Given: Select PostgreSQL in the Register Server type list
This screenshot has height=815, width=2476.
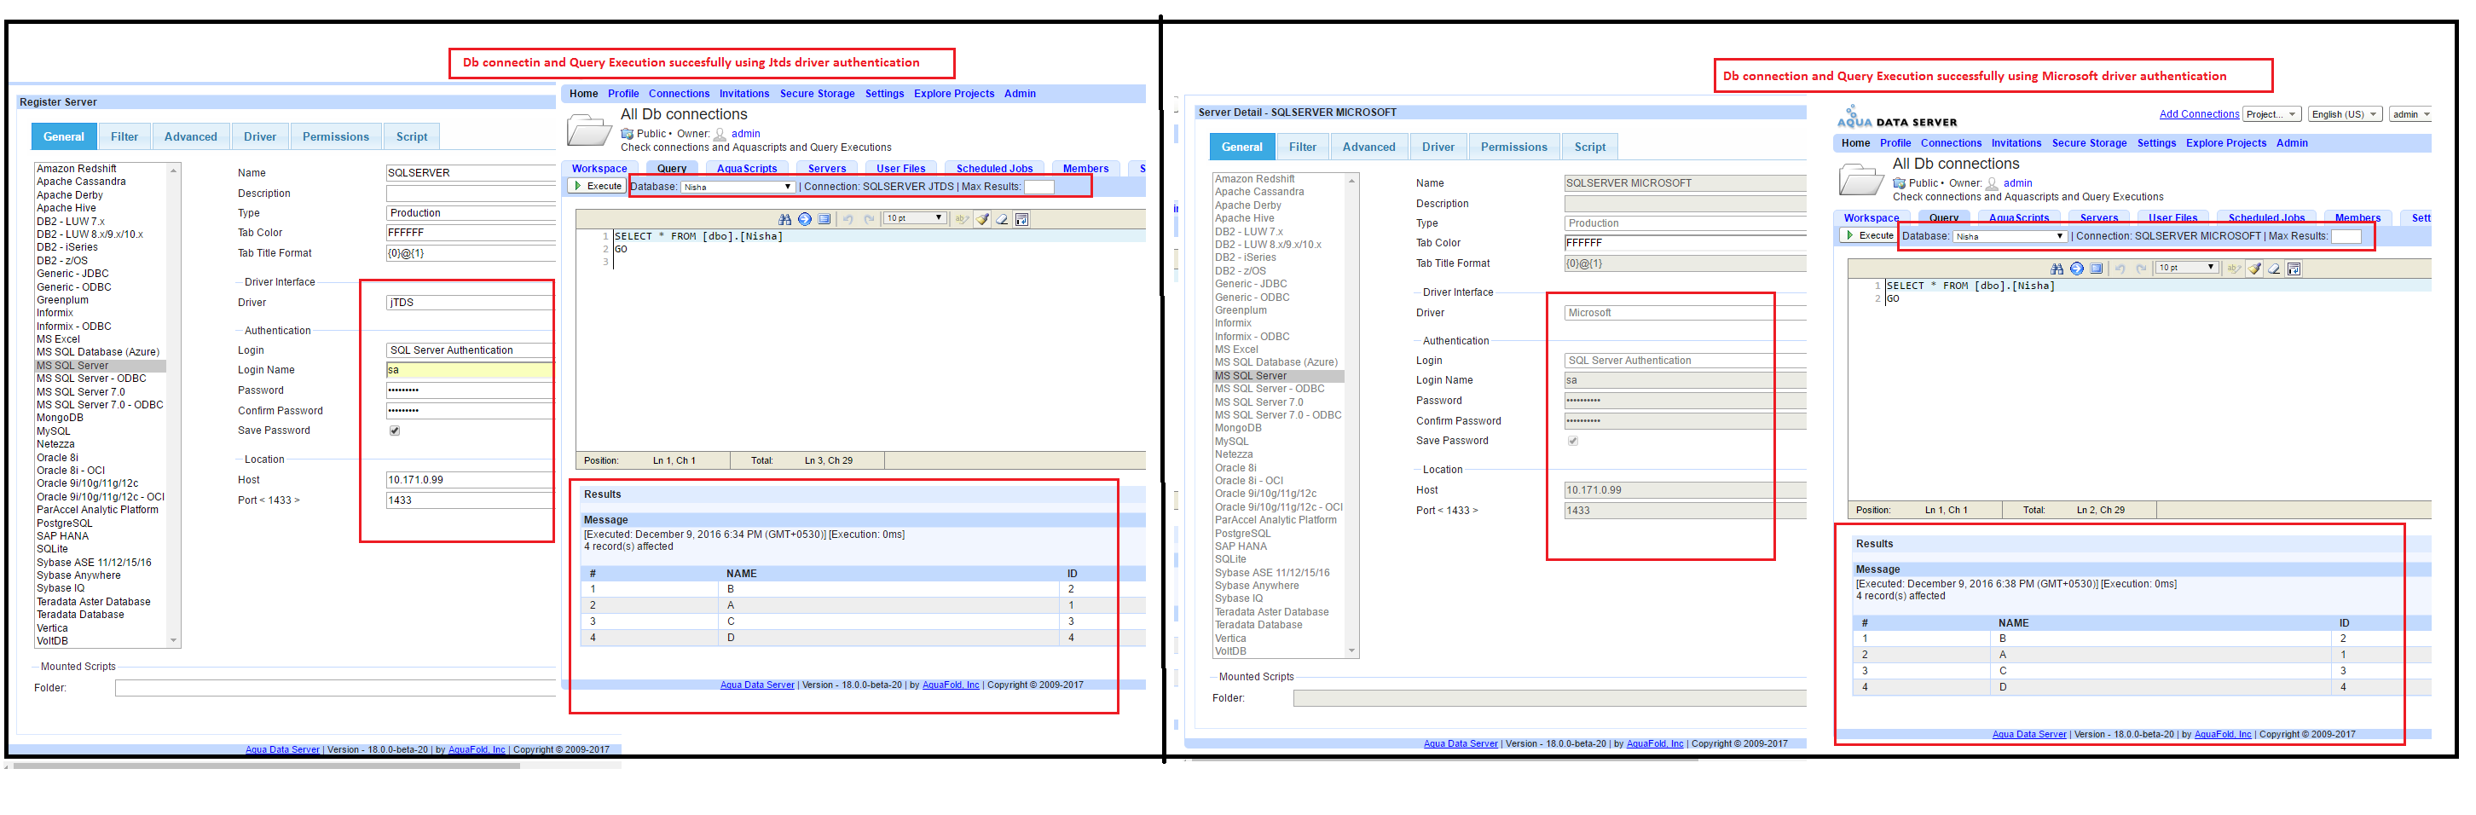Looking at the screenshot, I should [x=65, y=523].
